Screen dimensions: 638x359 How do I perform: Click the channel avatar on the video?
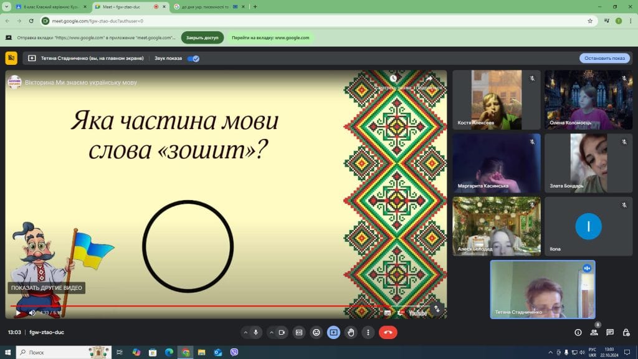[x=15, y=82]
